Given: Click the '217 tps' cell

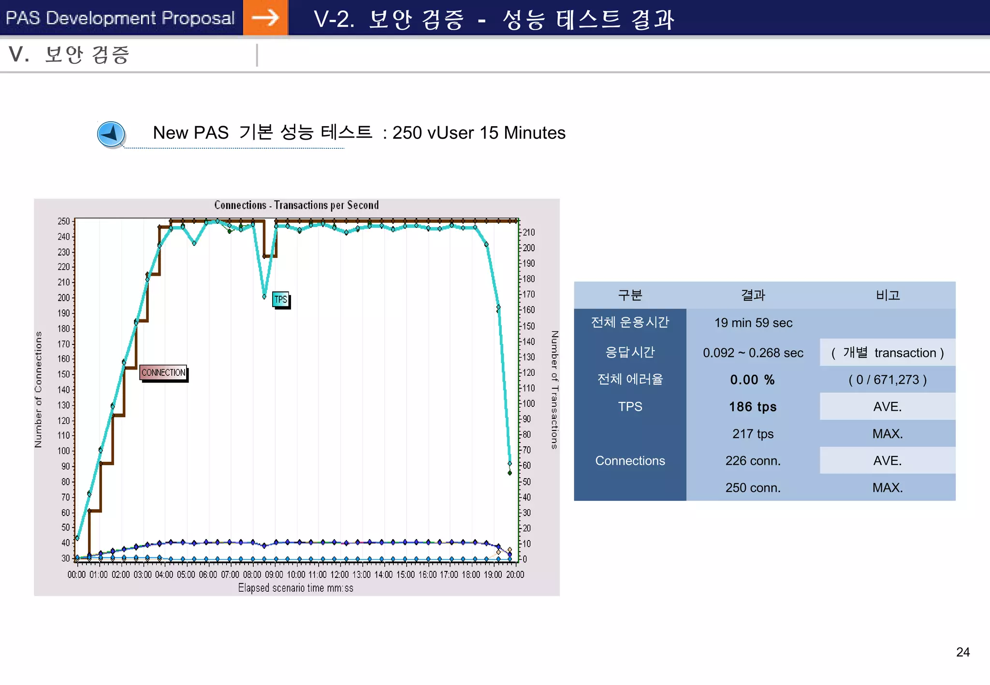Looking at the screenshot, I should [x=753, y=434].
